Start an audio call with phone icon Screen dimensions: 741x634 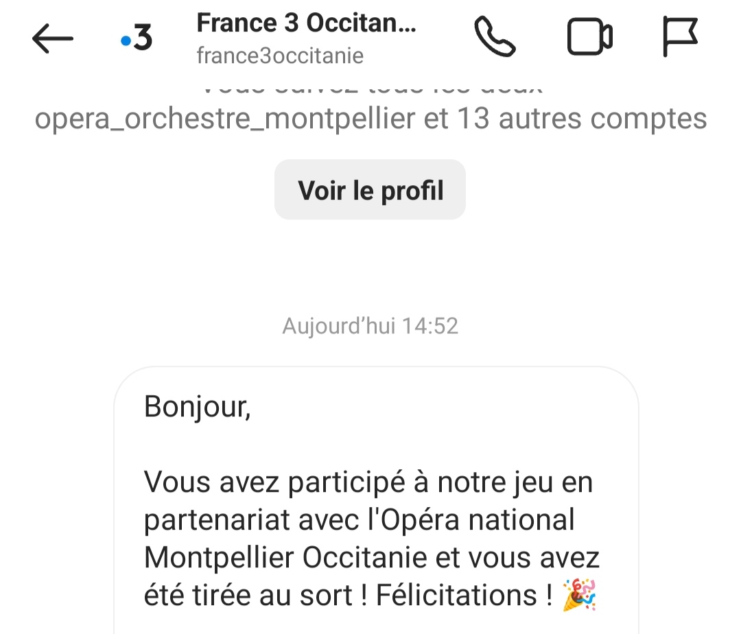pyautogui.click(x=495, y=36)
